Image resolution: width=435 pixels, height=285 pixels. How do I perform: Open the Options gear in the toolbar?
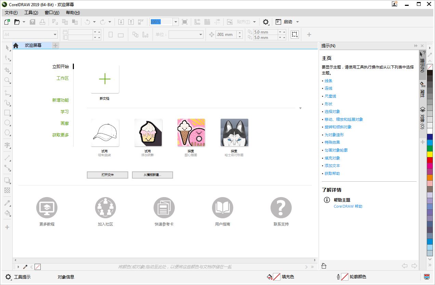(266, 22)
